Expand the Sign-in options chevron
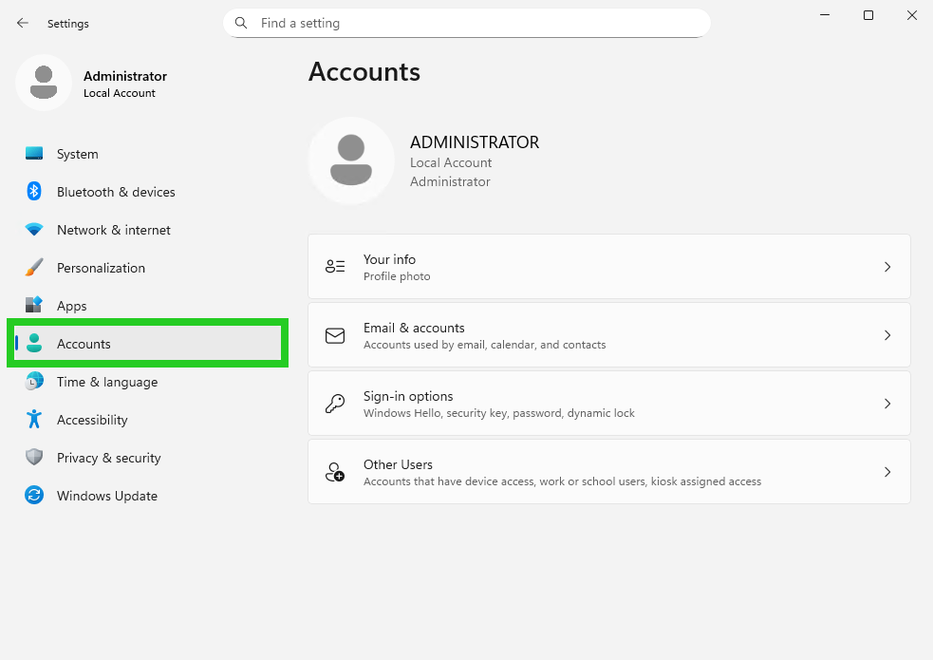 (x=887, y=403)
